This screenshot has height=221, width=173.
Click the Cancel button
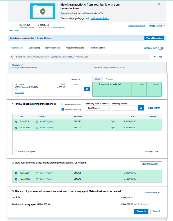coord(156,211)
